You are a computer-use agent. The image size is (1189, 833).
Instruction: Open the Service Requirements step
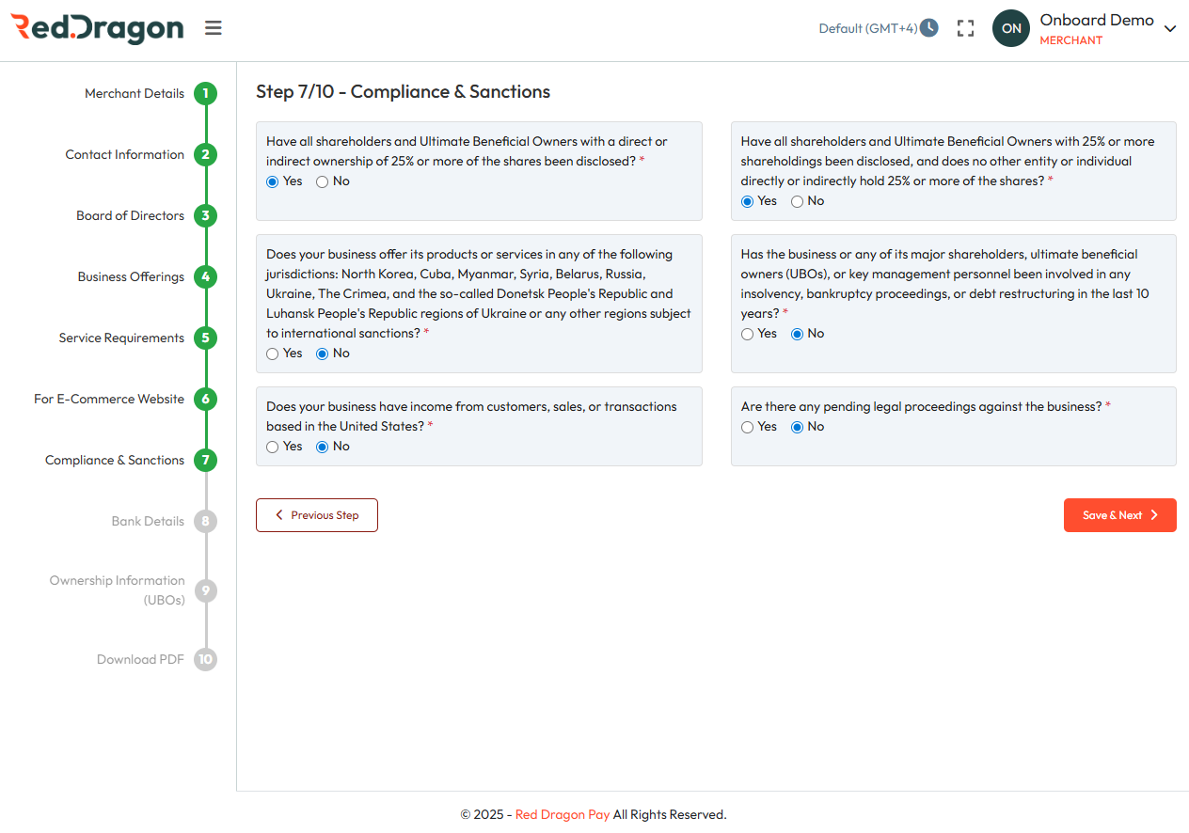coord(121,338)
